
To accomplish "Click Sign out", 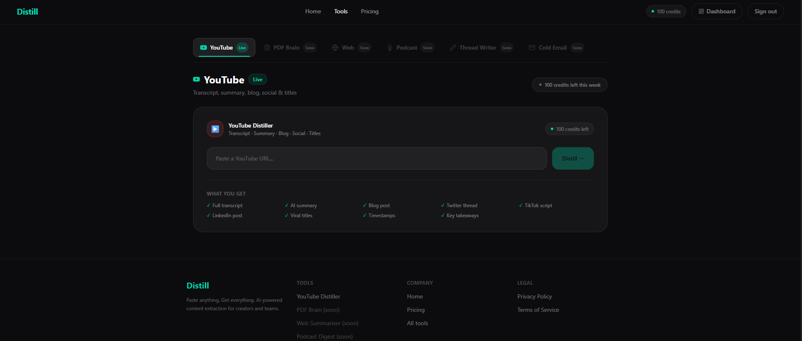I will (766, 11).
